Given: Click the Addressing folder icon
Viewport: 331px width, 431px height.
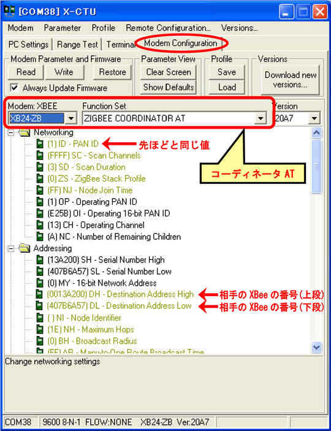Looking at the screenshot, I should (24, 248).
